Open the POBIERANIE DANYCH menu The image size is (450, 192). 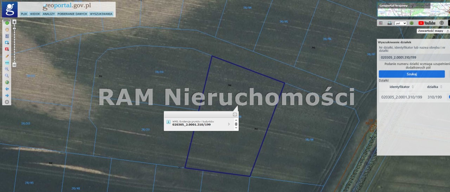72,14
